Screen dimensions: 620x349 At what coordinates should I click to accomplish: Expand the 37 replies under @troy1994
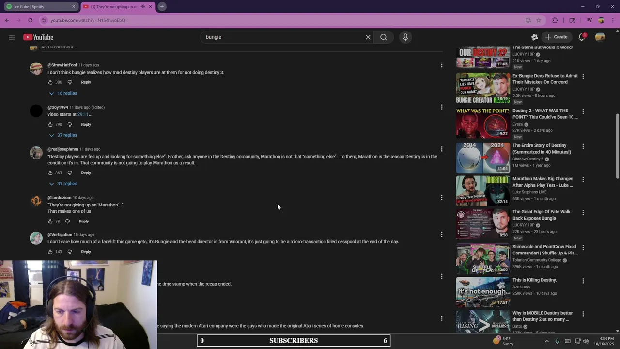62,135
